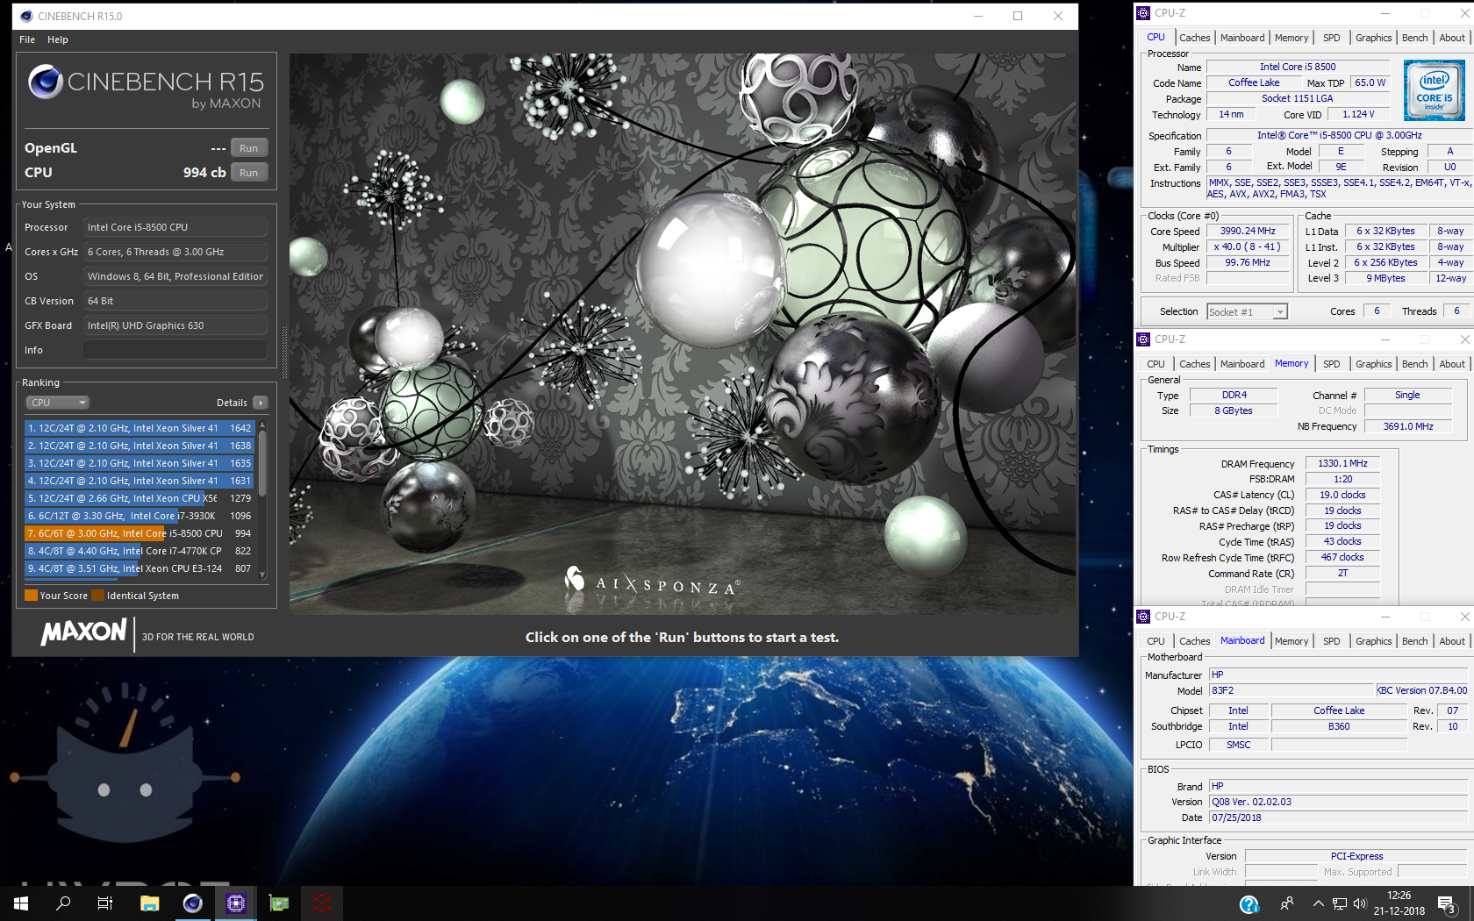
Task: Open the Action Center notification icon
Action: click(x=1448, y=904)
